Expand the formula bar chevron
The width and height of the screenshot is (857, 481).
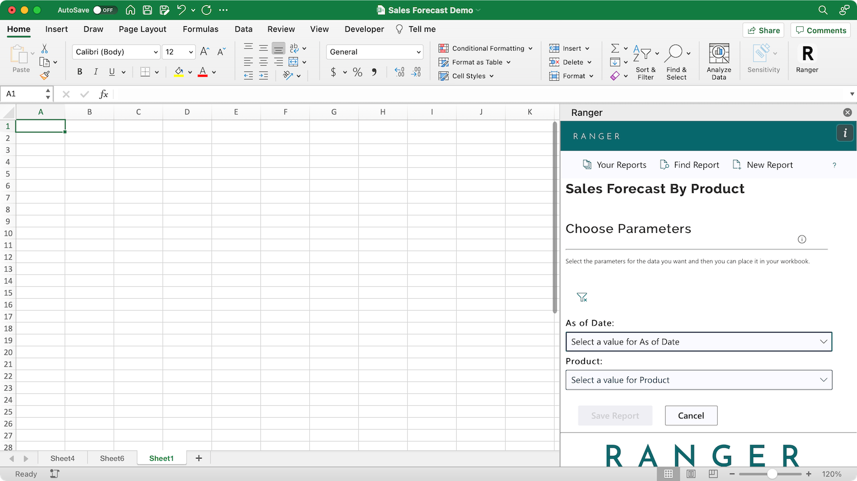(x=852, y=94)
